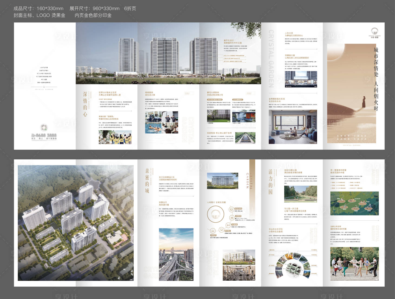Select the group of yellow-shirt people photo
Viewport: 395px width, 299px height.
pos(115,137)
